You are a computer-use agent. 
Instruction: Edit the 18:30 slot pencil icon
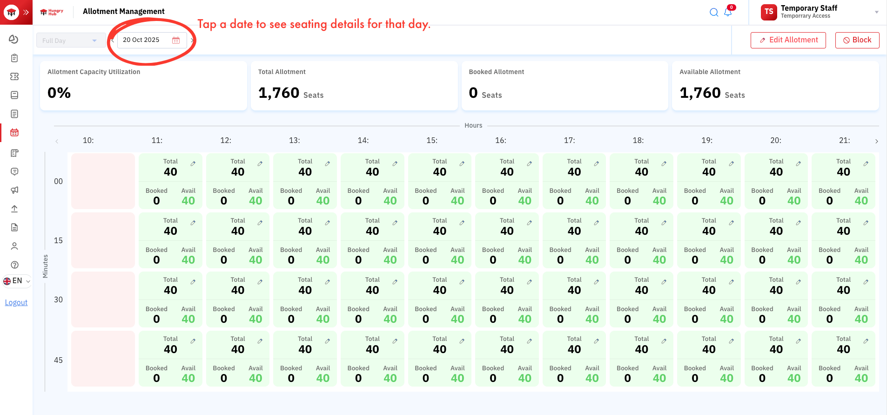point(664,282)
